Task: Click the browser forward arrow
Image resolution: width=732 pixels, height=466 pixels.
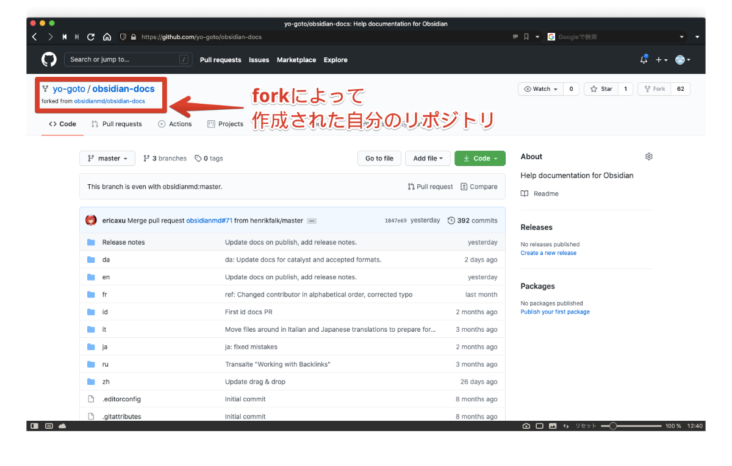Action: 50,37
